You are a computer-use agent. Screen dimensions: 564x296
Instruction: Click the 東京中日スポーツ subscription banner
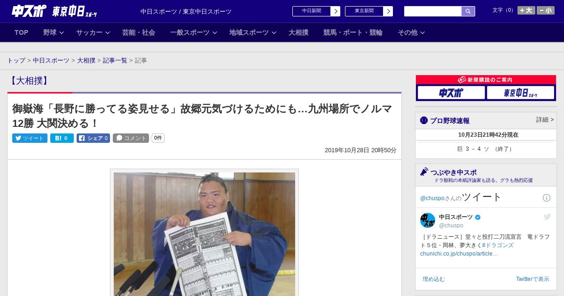tap(520, 93)
